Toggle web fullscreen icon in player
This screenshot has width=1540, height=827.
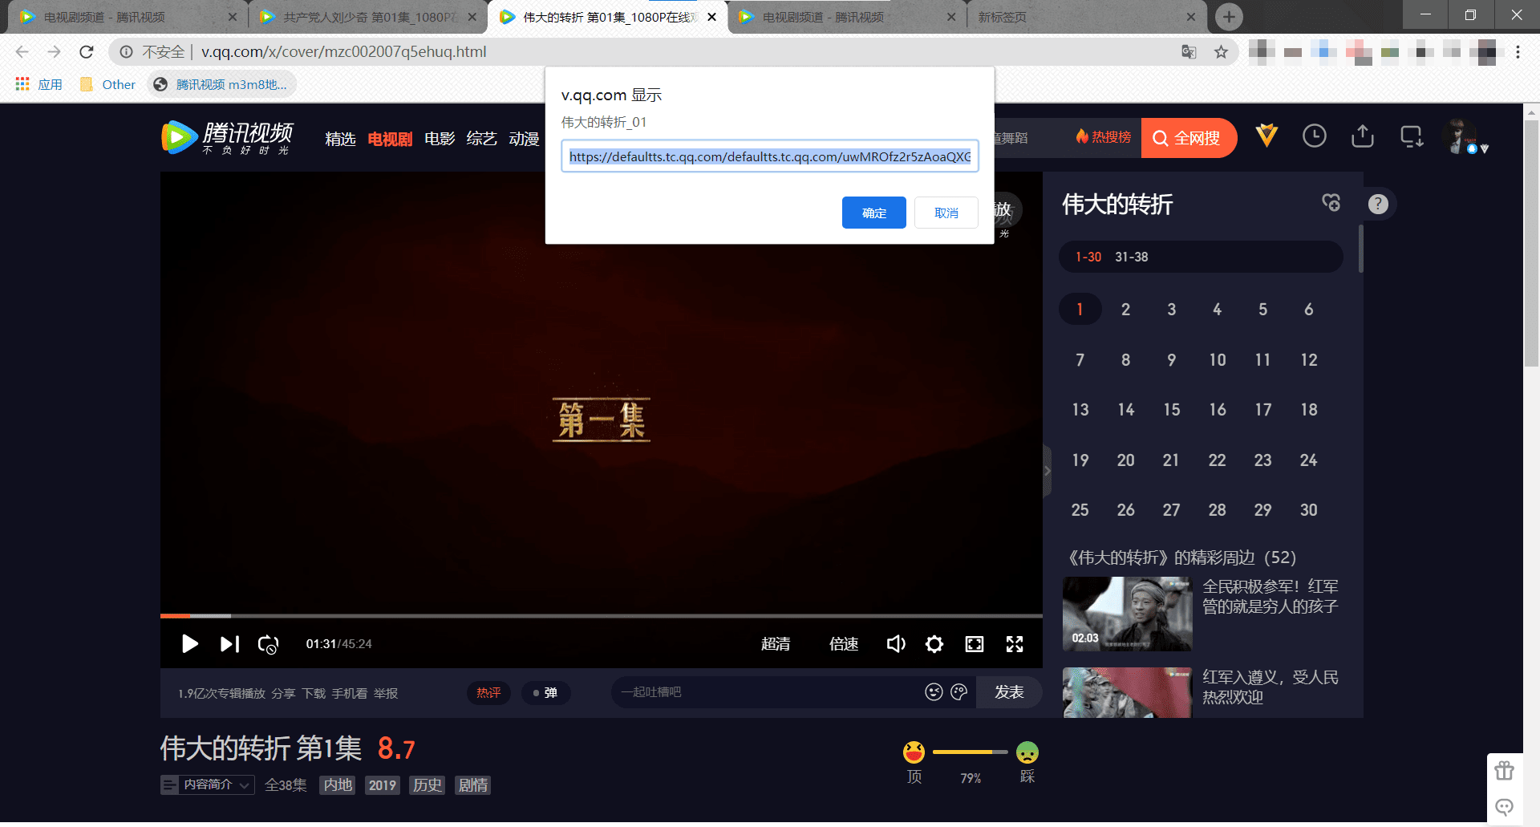coord(975,644)
